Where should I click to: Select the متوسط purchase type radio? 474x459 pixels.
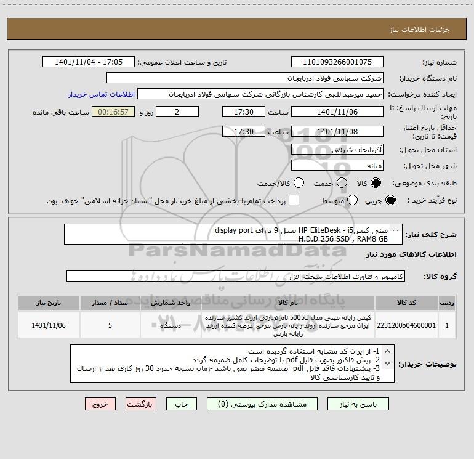tap(352, 200)
